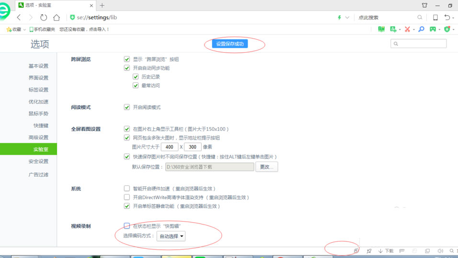Screen dimensions: 458x258
Task: Restore closed tab with undo arrow icon
Action: click(x=447, y=18)
